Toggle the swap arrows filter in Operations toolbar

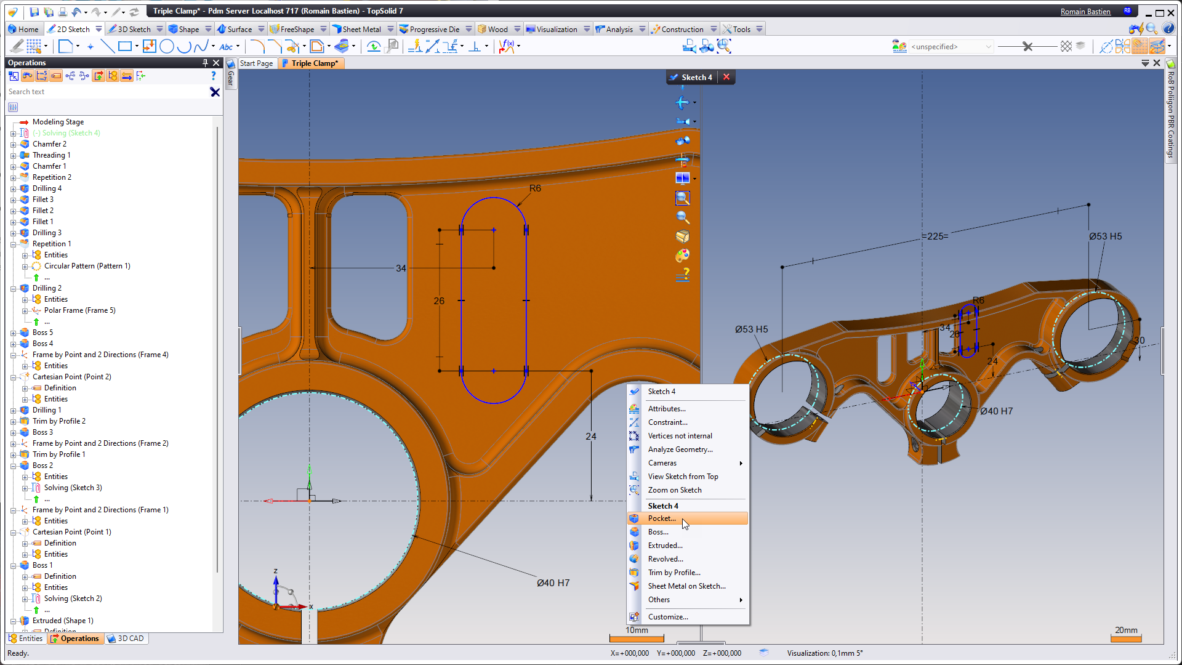127,76
